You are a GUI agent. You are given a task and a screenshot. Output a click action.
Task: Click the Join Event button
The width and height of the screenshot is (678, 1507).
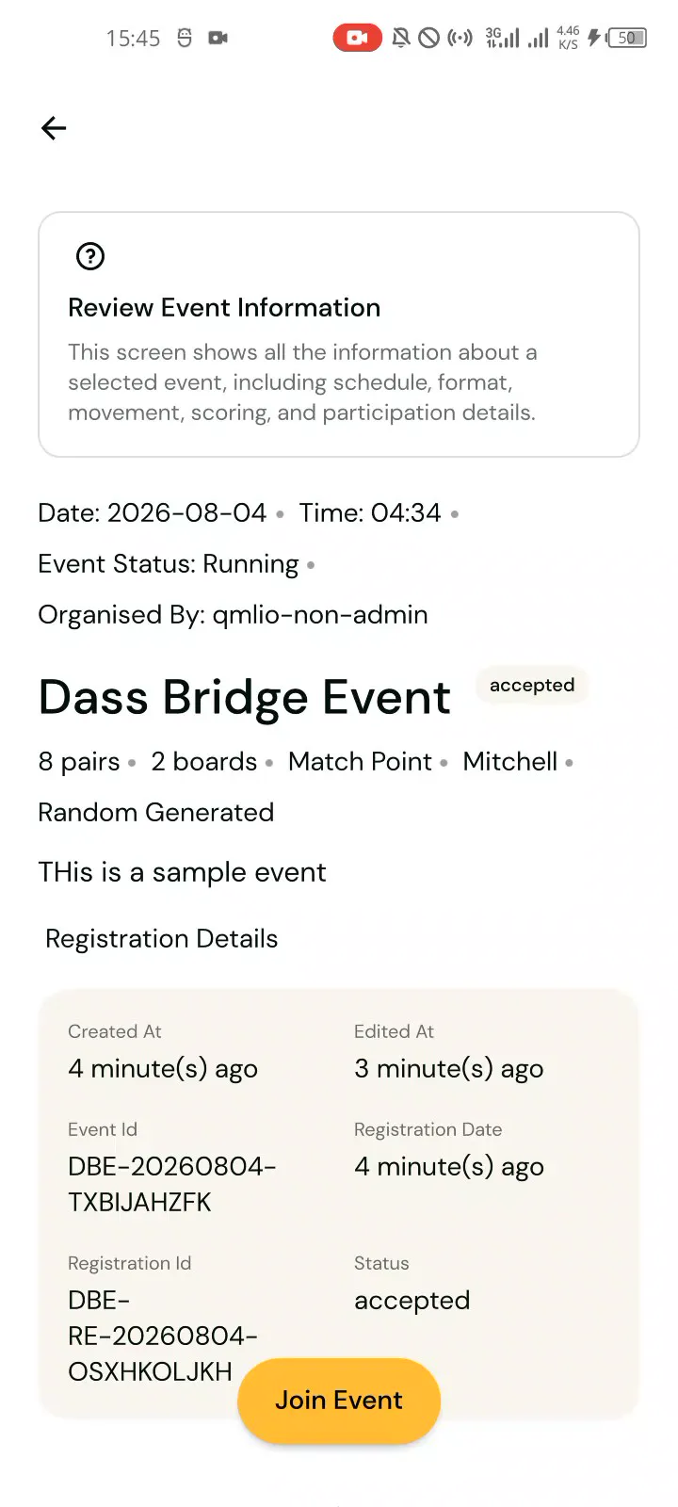click(339, 1401)
